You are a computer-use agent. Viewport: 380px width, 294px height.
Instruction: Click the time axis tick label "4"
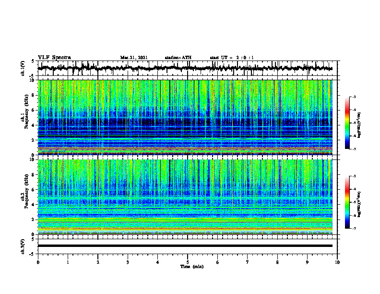pos(157,262)
